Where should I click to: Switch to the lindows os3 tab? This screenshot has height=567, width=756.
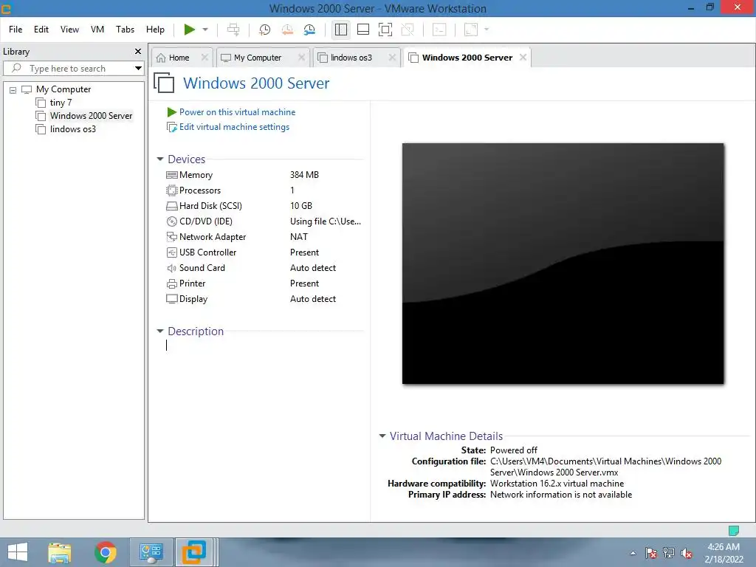click(x=351, y=58)
